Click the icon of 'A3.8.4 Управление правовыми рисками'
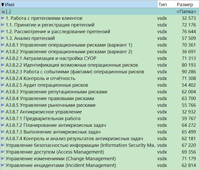199x170 pixels. [3, 99]
